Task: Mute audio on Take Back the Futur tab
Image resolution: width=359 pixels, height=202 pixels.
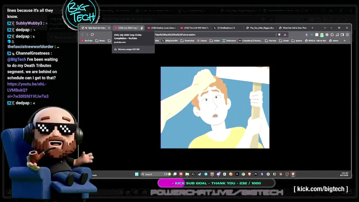Action: point(86,28)
